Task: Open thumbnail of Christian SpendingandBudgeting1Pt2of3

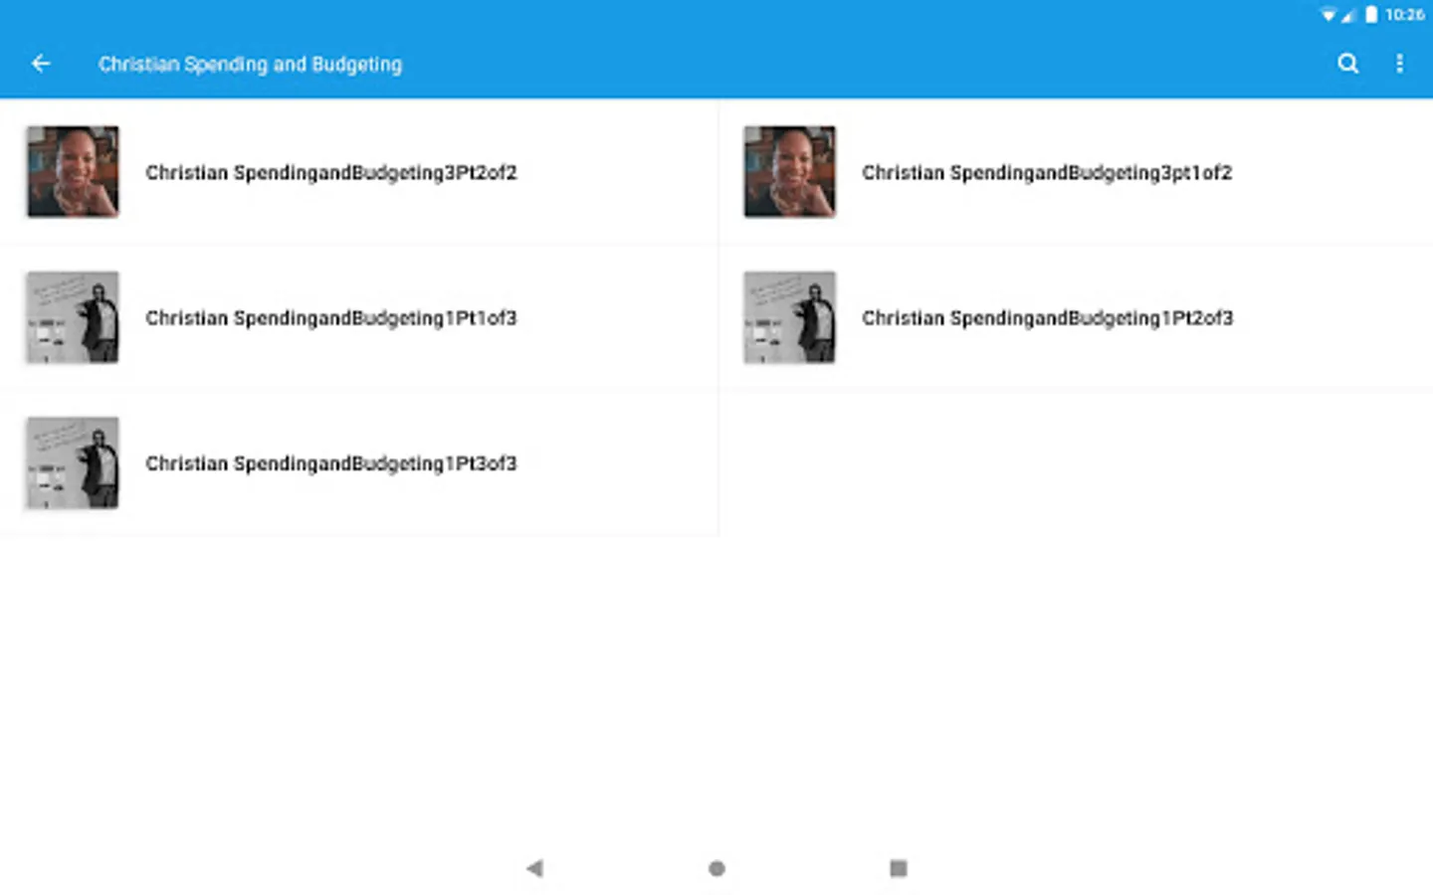Action: (x=789, y=317)
